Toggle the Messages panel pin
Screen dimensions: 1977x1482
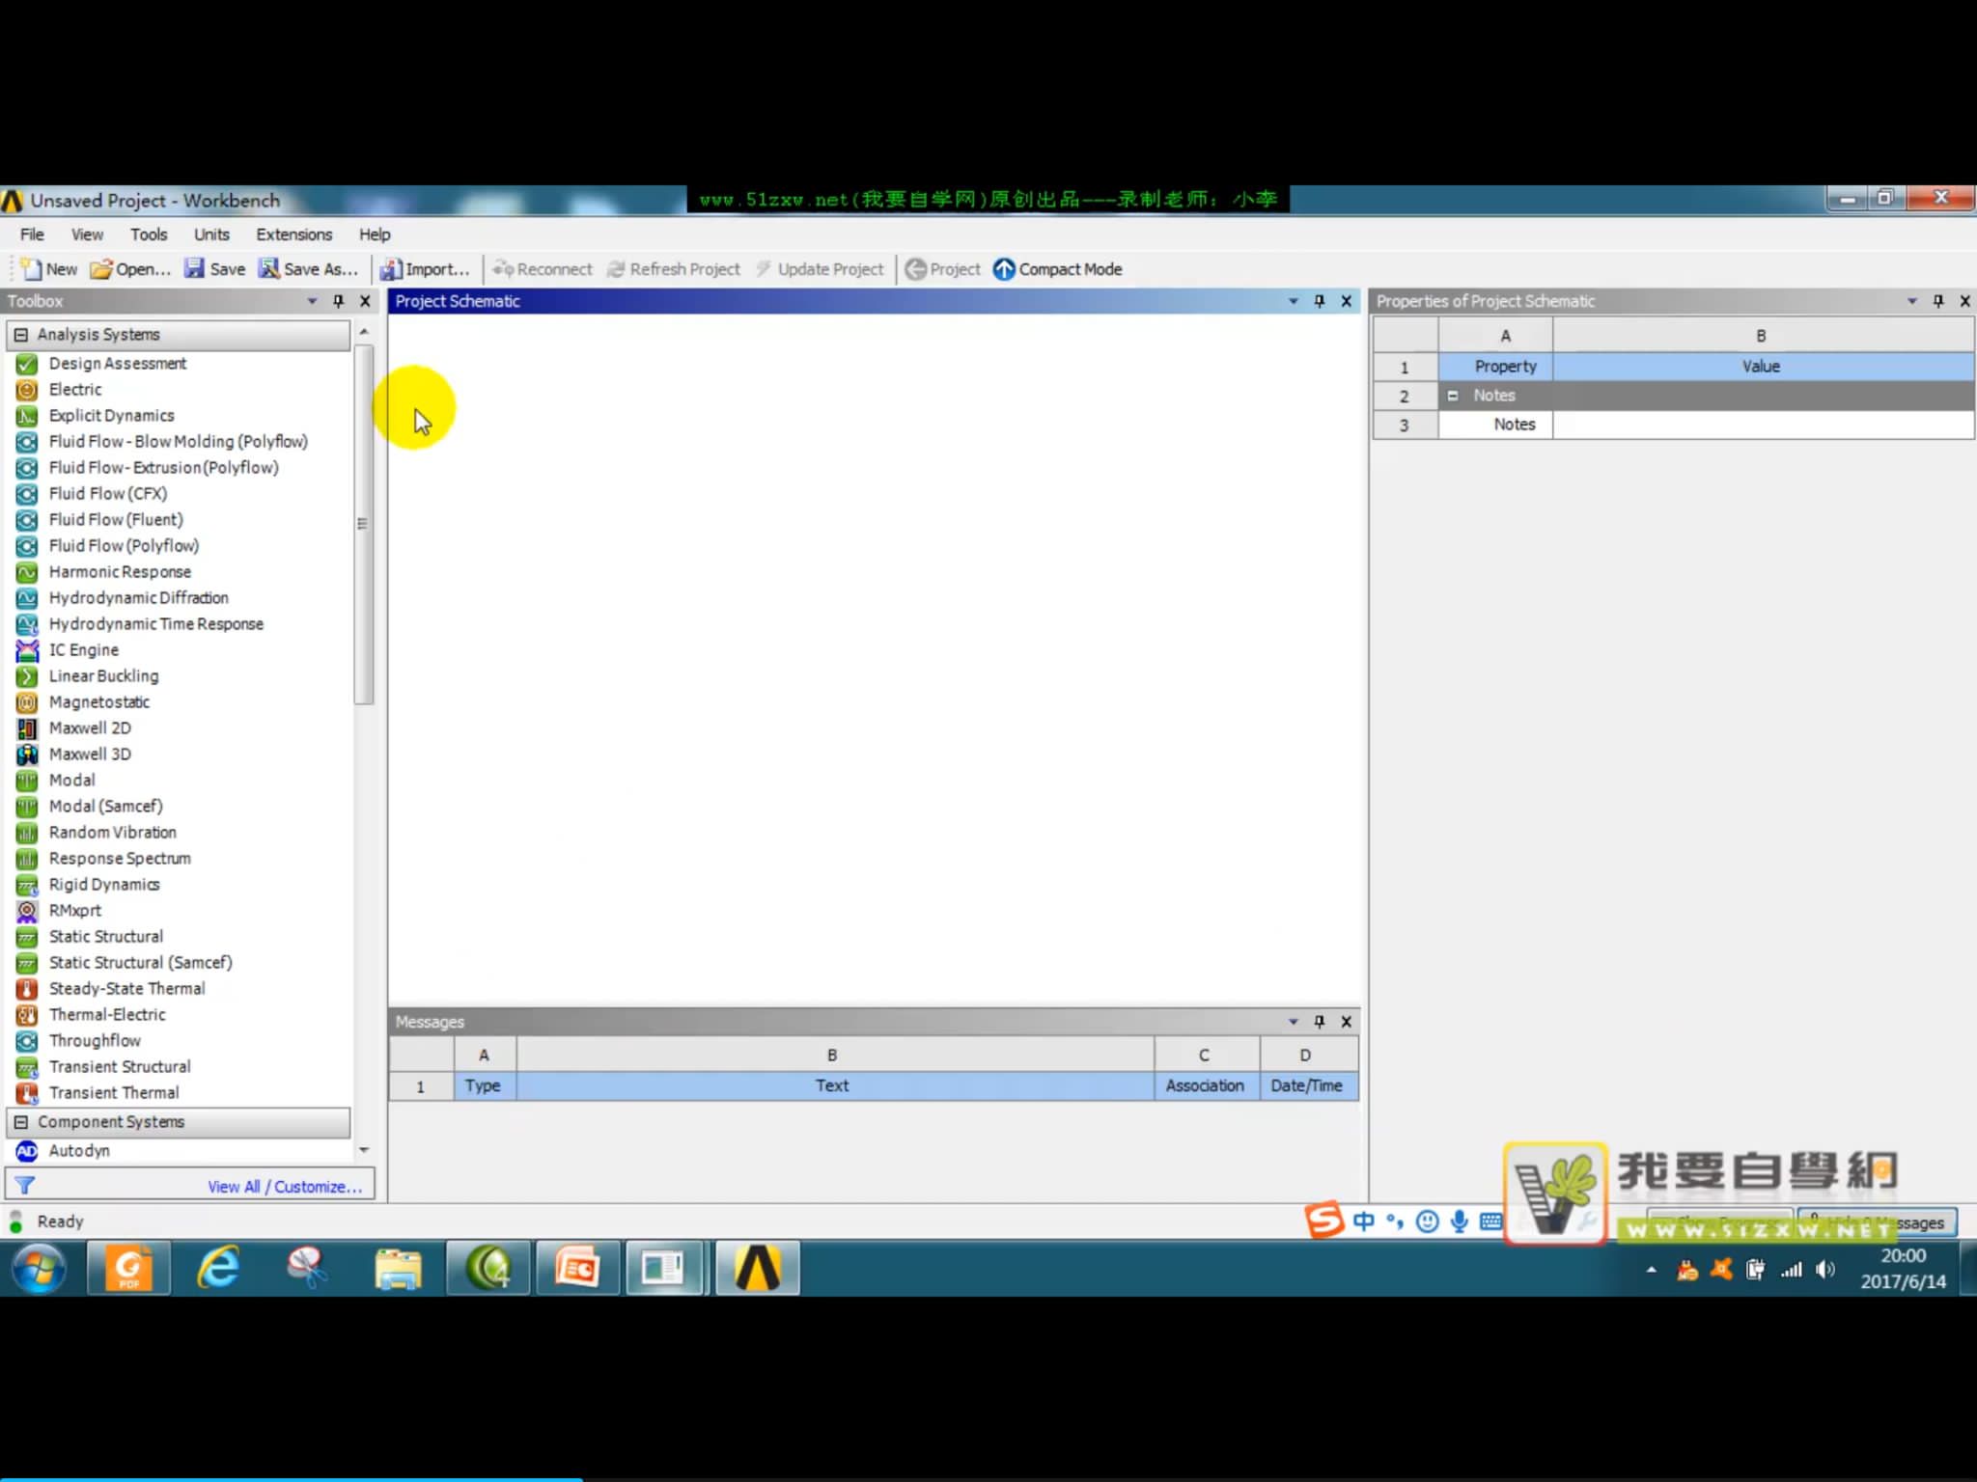tap(1319, 1021)
